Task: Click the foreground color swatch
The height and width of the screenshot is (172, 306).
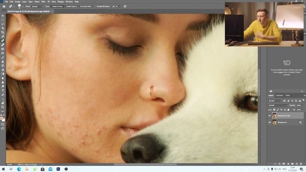Action: click(2, 118)
